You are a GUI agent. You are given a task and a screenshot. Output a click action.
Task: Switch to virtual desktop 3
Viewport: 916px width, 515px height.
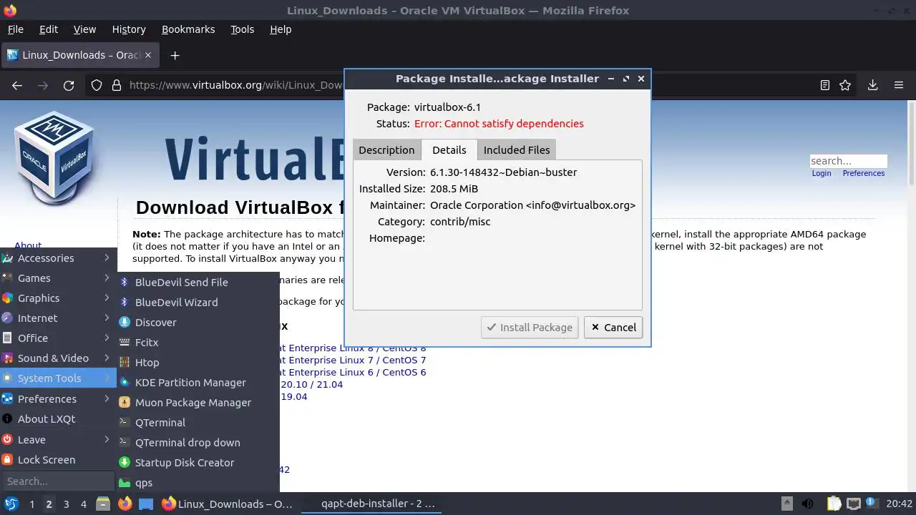click(66, 504)
